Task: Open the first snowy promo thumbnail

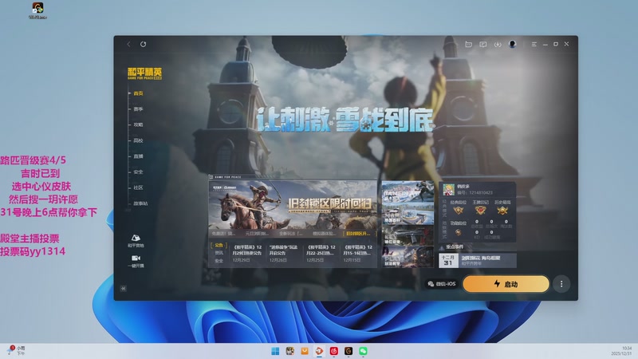Action: [x=408, y=191]
